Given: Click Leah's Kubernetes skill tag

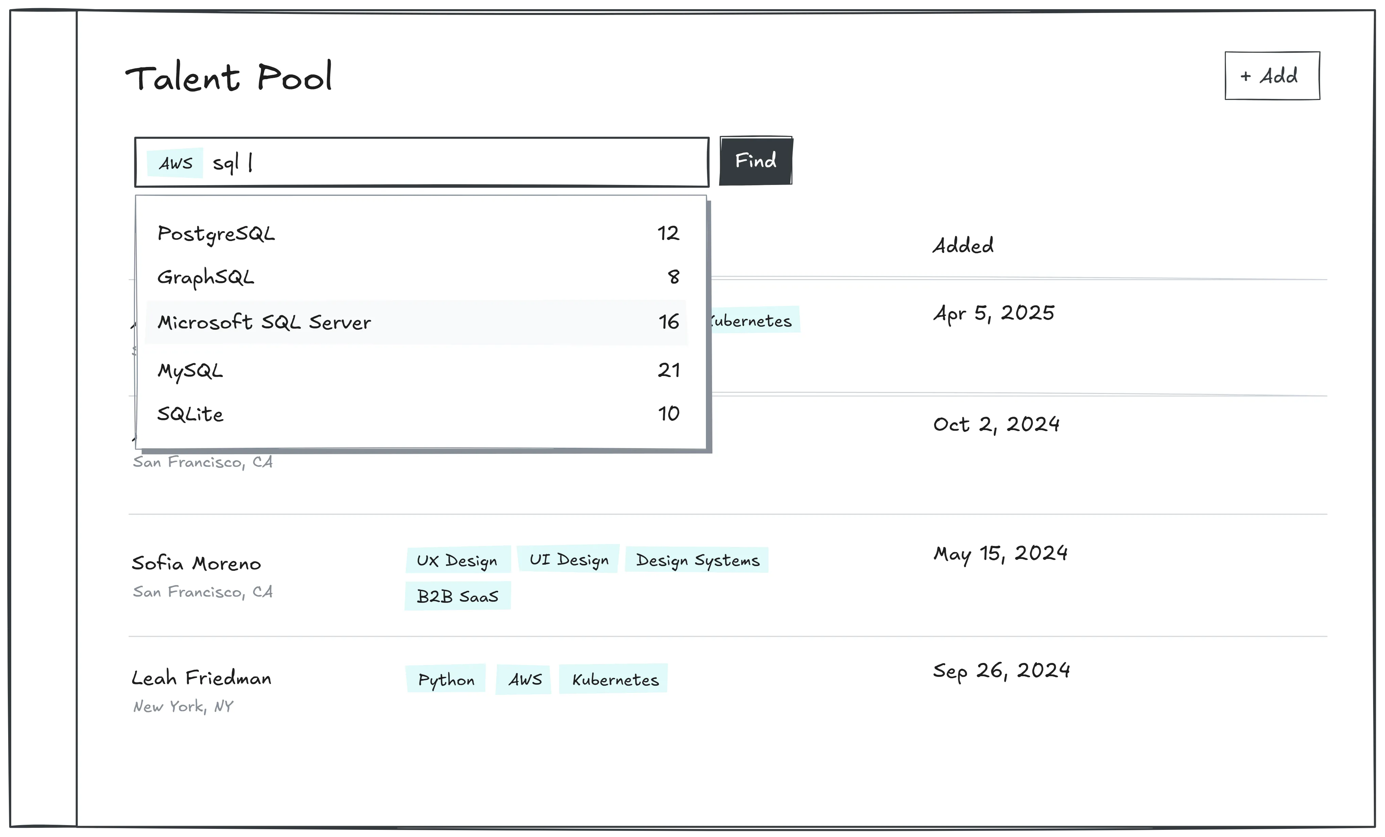Looking at the screenshot, I should click(614, 680).
